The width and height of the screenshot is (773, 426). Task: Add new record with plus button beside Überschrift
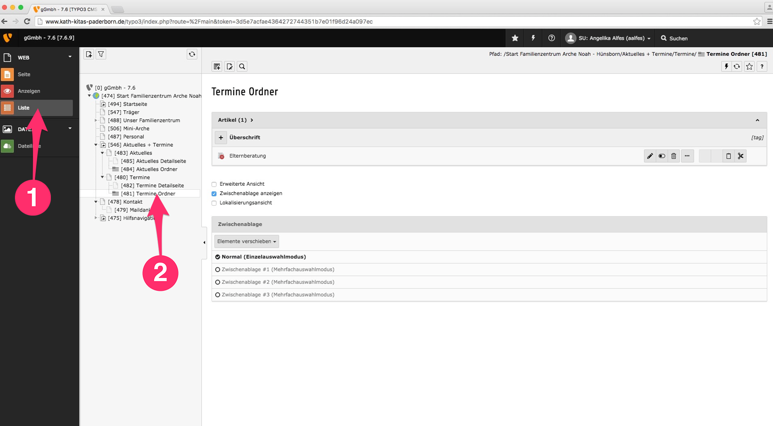point(221,138)
